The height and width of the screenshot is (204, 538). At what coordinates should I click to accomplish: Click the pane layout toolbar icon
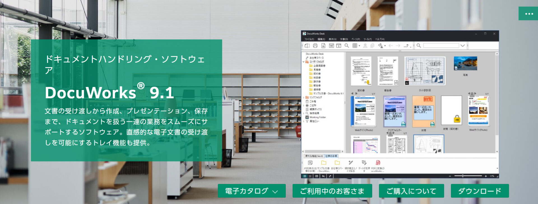pyautogui.click(x=338, y=46)
